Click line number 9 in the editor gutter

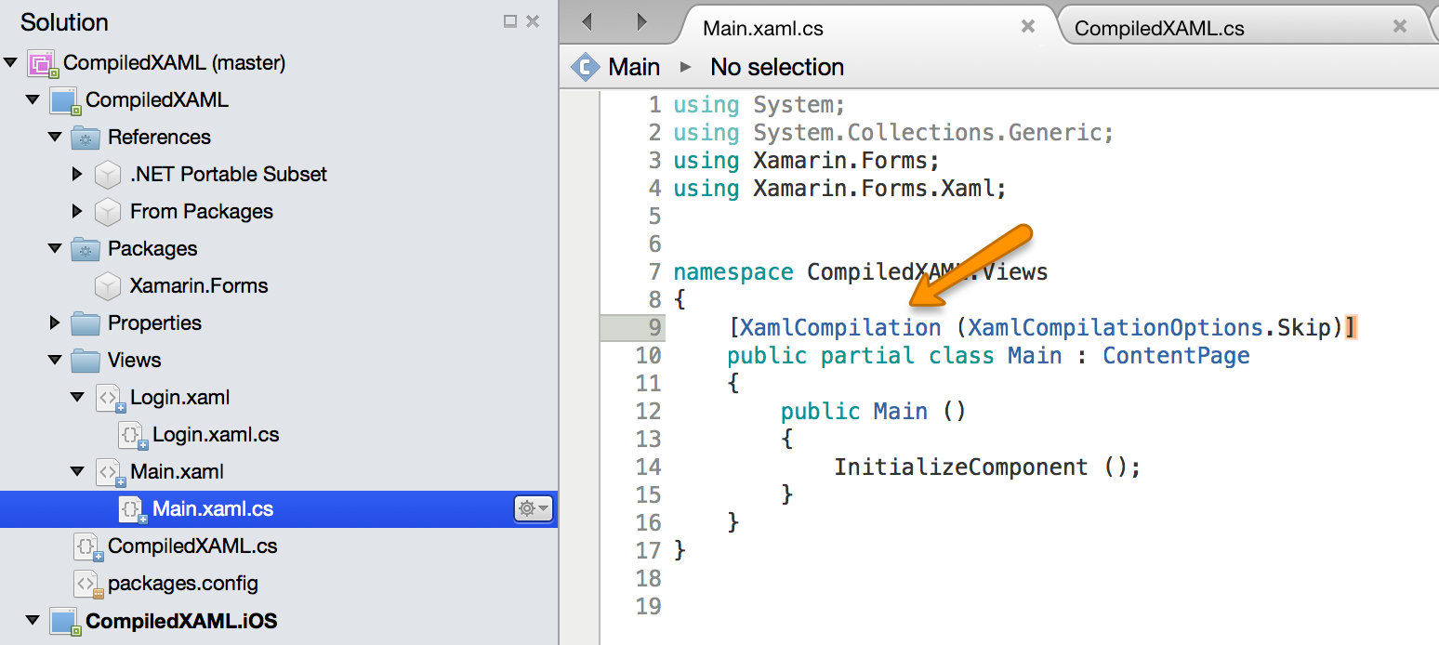[657, 327]
